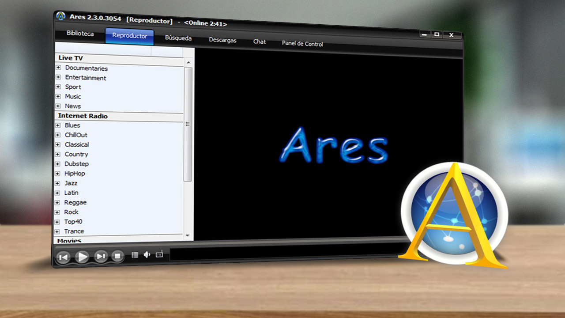This screenshot has height=318, width=565.
Task: Click the channel list scrollbar thumb
Action: click(x=188, y=124)
